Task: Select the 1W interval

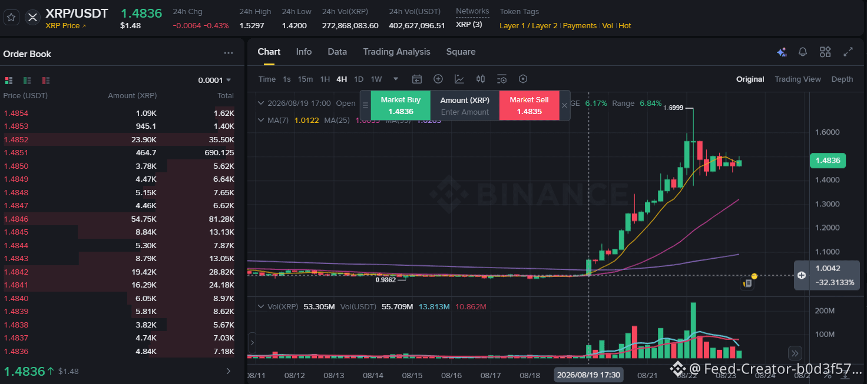Action: click(376, 79)
